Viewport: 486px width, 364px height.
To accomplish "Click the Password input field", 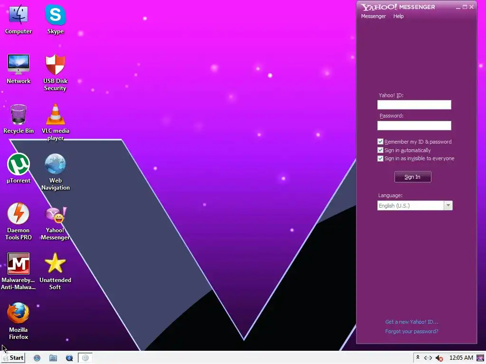I will point(414,125).
